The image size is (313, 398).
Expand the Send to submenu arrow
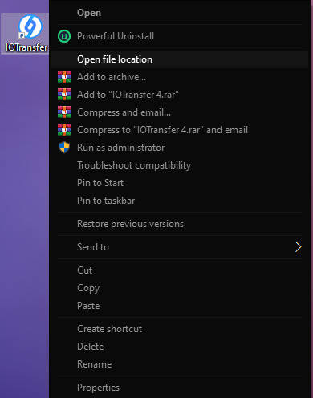pyautogui.click(x=298, y=247)
